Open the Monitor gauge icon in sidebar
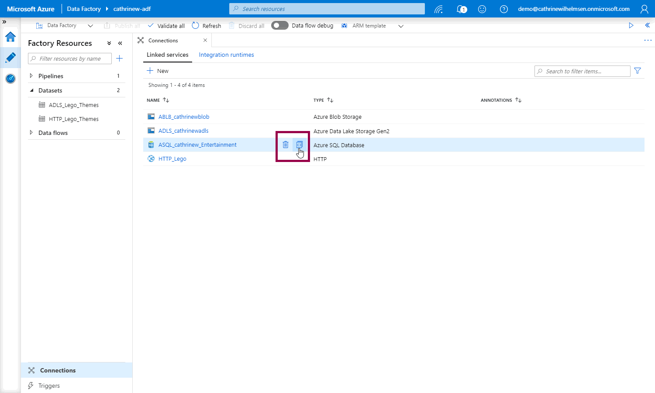 10,79
